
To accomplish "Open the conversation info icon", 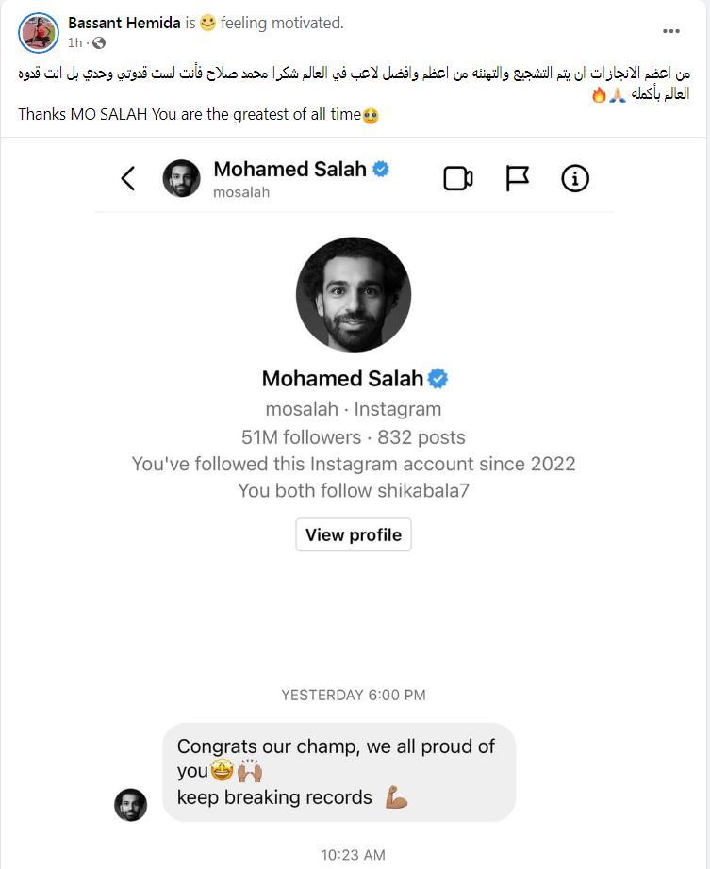I will (x=575, y=178).
